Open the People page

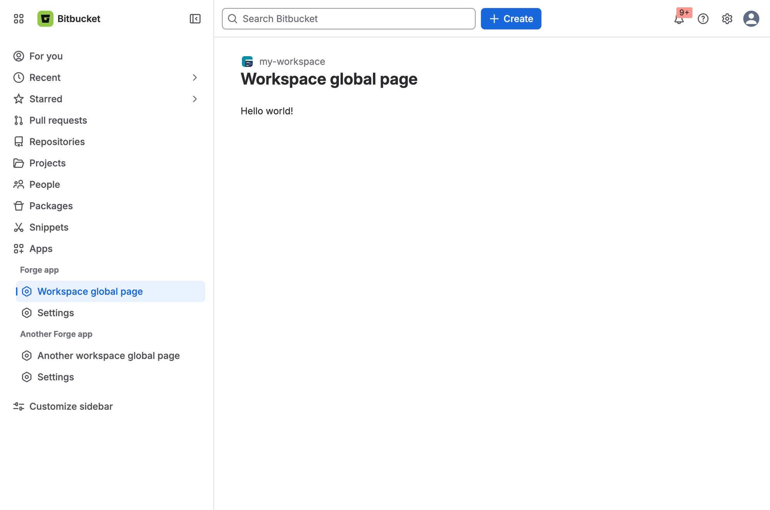pyautogui.click(x=107, y=184)
